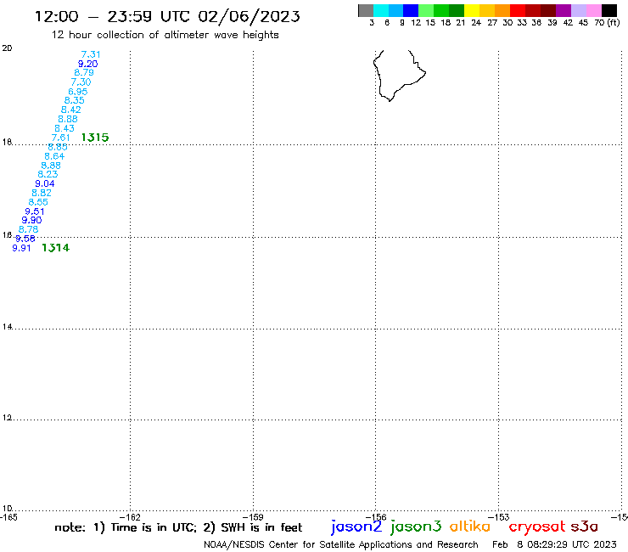Click the timestamp 'Feb 8 08:29:29 UTC 2023'

tap(554, 544)
